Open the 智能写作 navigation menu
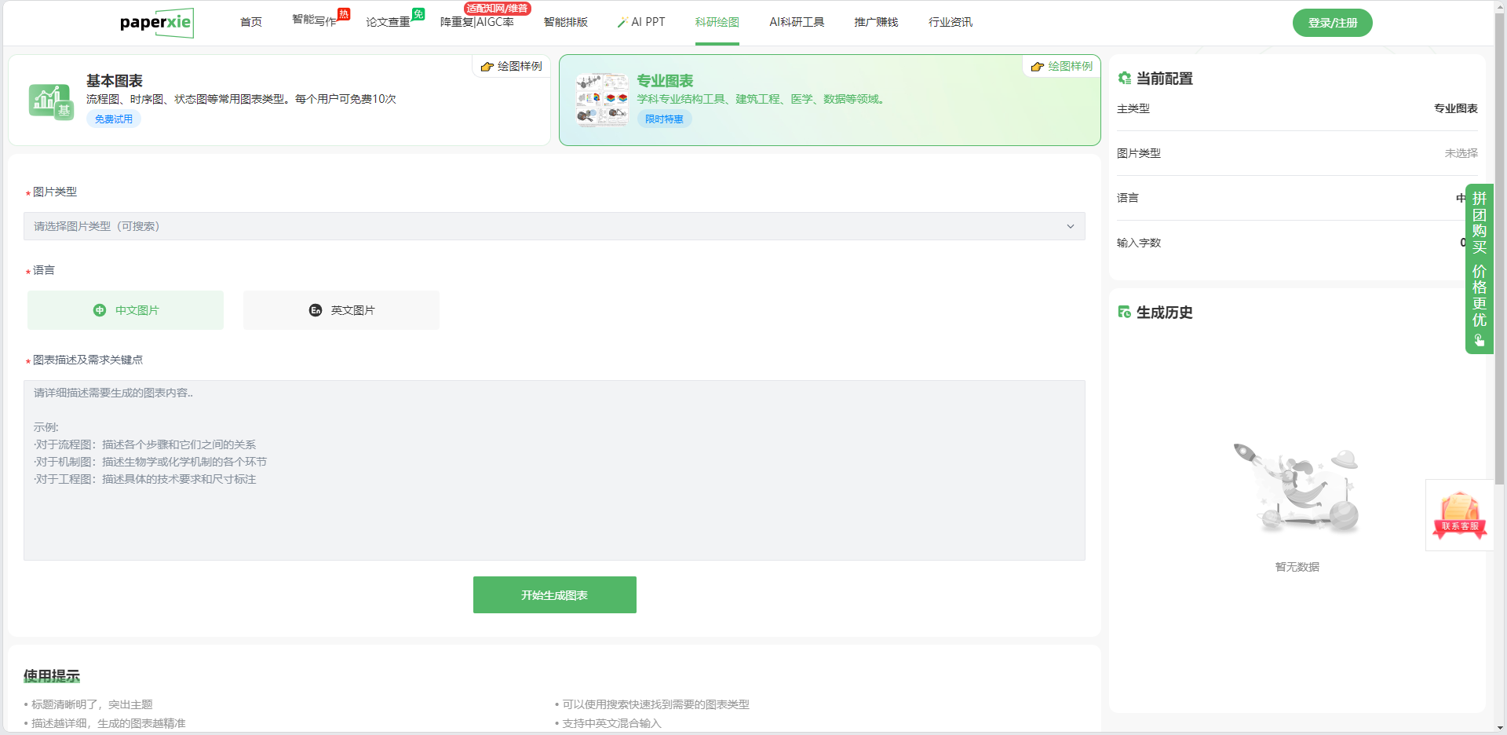The width and height of the screenshot is (1507, 735). tap(314, 21)
